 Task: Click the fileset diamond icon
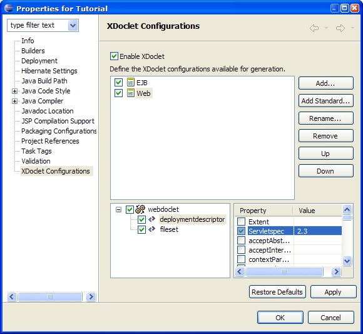point(152,229)
